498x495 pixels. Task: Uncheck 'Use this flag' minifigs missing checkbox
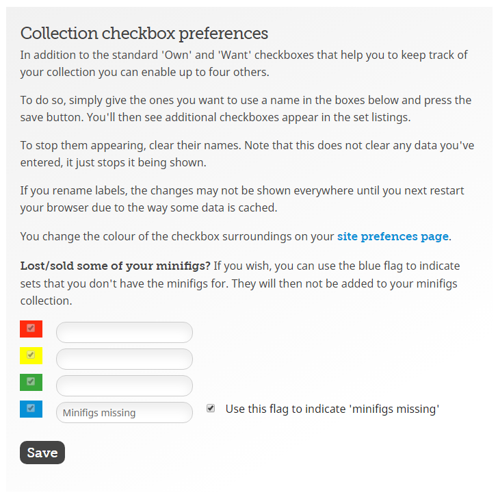point(211,409)
